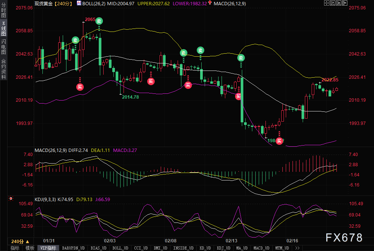Open the MACD(26,12,9) header dropdown arrow
Image resolution: width=374 pixels, height=251 pixels.
tap(210, 3)
